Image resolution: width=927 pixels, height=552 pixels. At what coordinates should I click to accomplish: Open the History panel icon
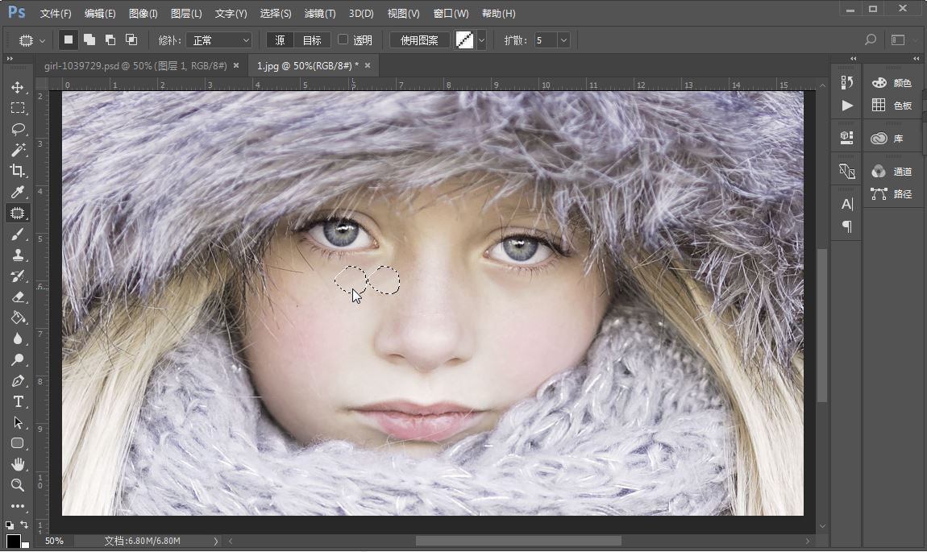coord(846,82)
